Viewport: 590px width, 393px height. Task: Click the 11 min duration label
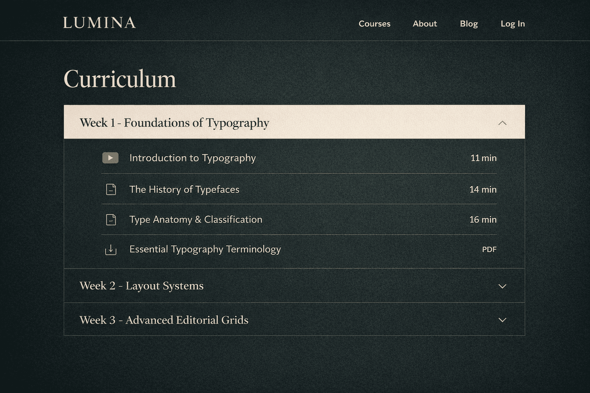point(483,158)
